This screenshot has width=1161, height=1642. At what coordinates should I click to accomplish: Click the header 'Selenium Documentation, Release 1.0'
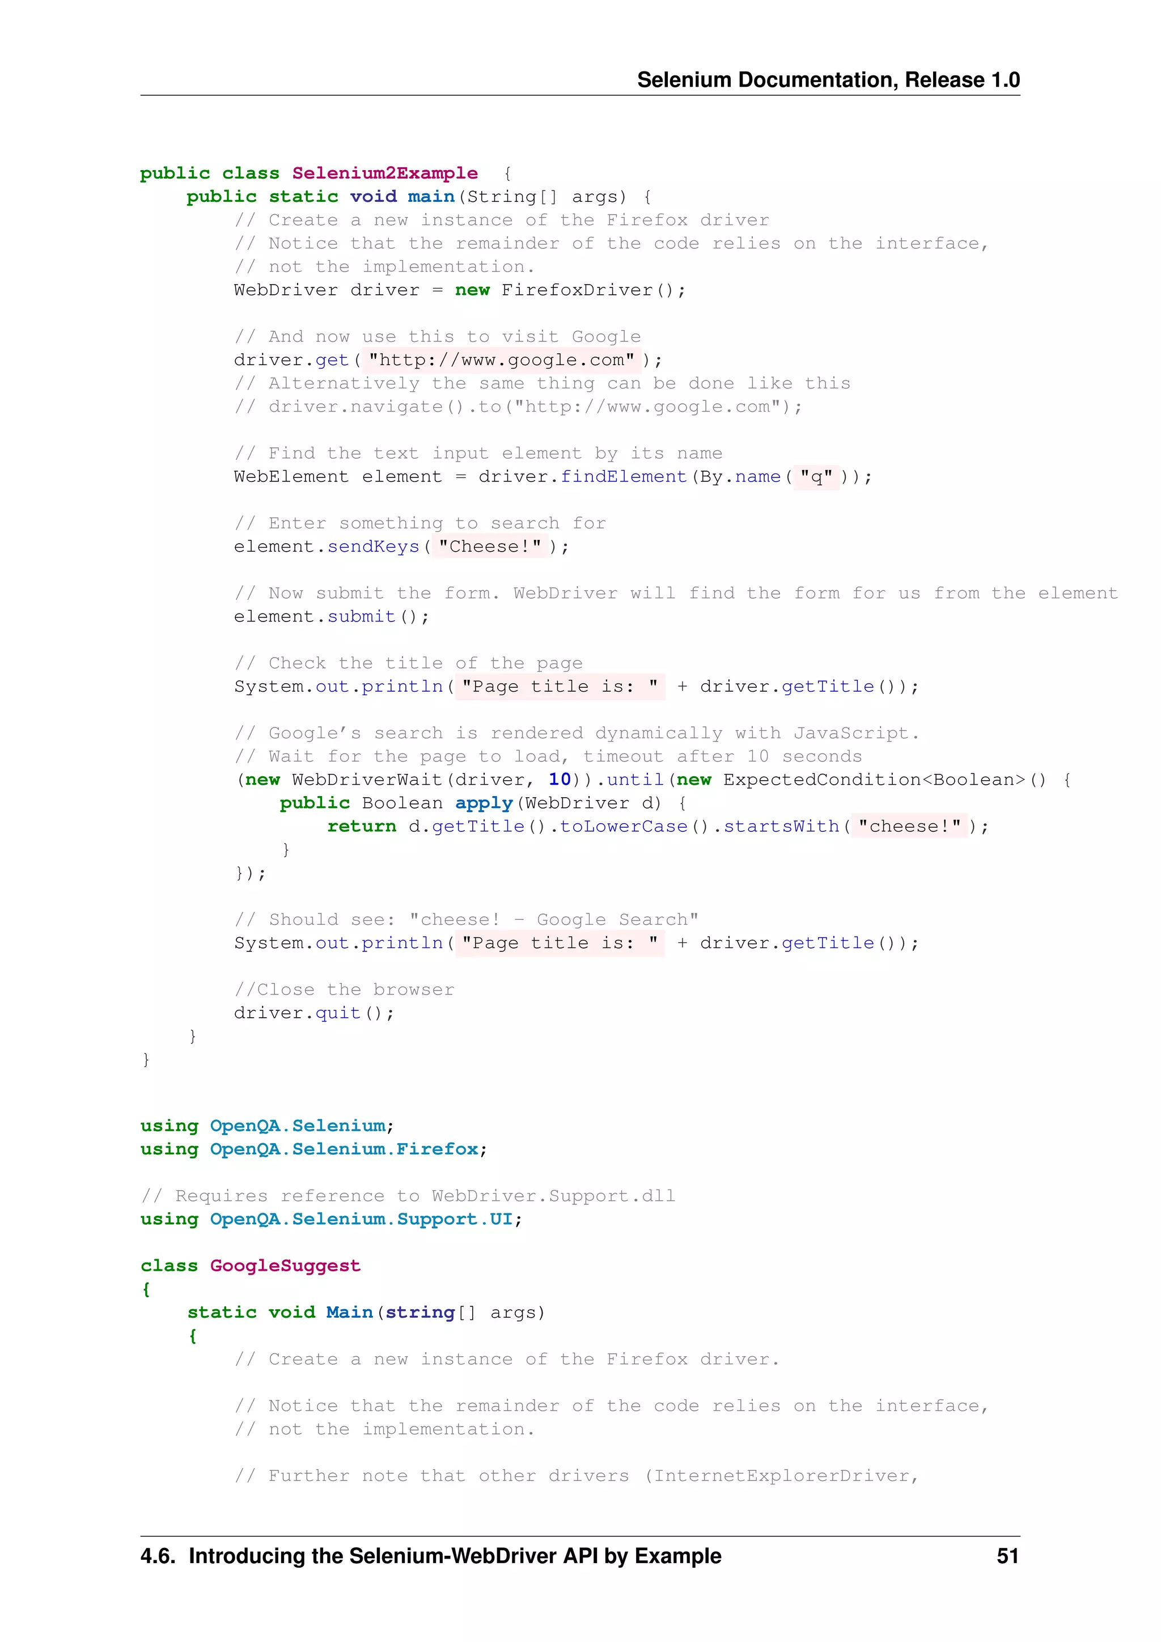click(x=828, y=79)
